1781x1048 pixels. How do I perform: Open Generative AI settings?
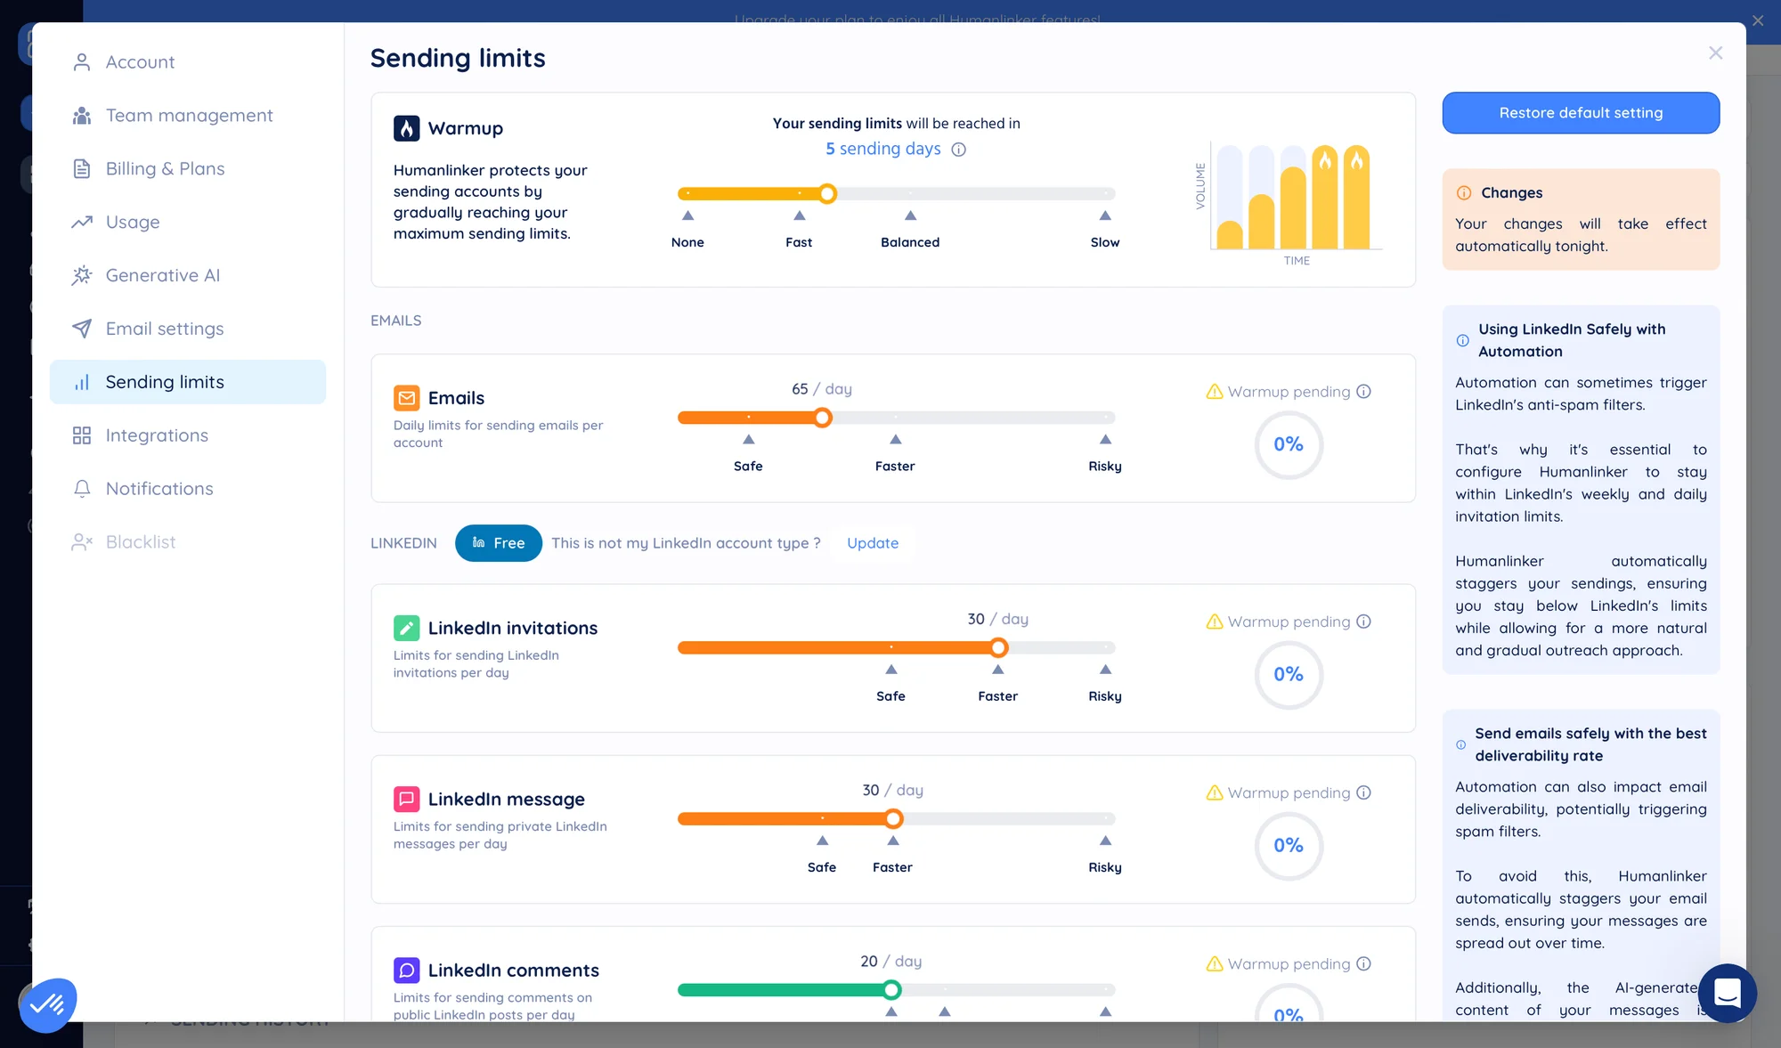(x=188, y=276)
